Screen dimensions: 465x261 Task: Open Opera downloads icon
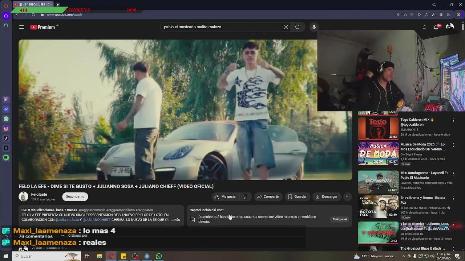(434, 14)
